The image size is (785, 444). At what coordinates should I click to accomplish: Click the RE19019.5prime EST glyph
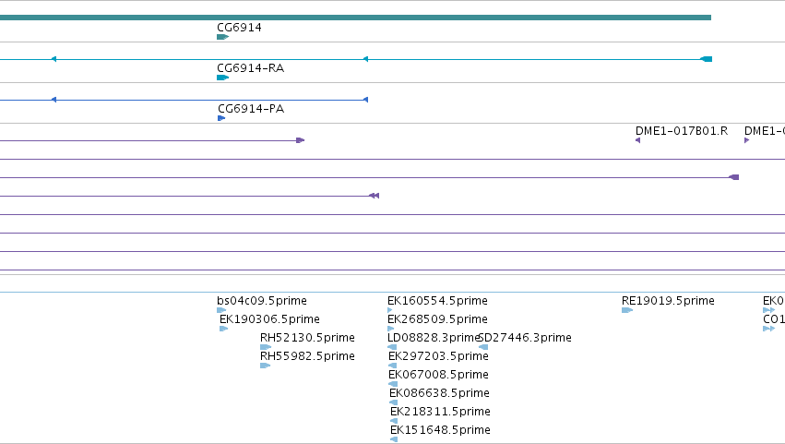[x=627, y=310]
